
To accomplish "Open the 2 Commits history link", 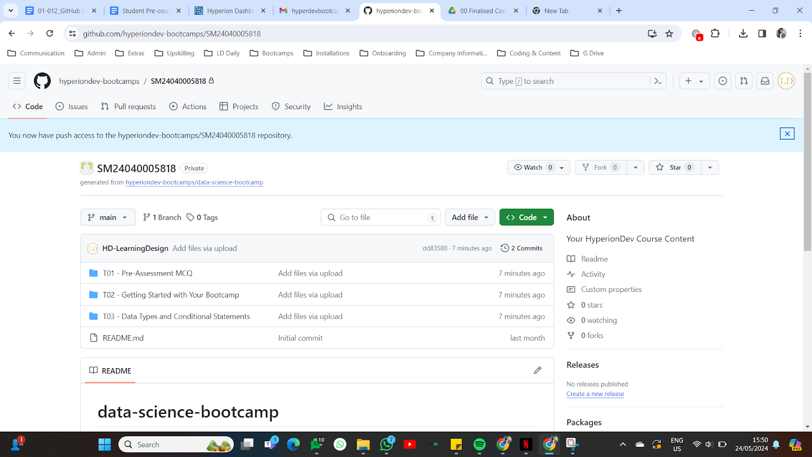I will [x=521, y=248].
